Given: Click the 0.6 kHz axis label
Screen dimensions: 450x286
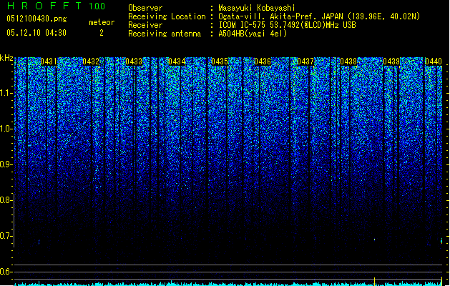Looking at the screenshot, I should coord(6,272).
